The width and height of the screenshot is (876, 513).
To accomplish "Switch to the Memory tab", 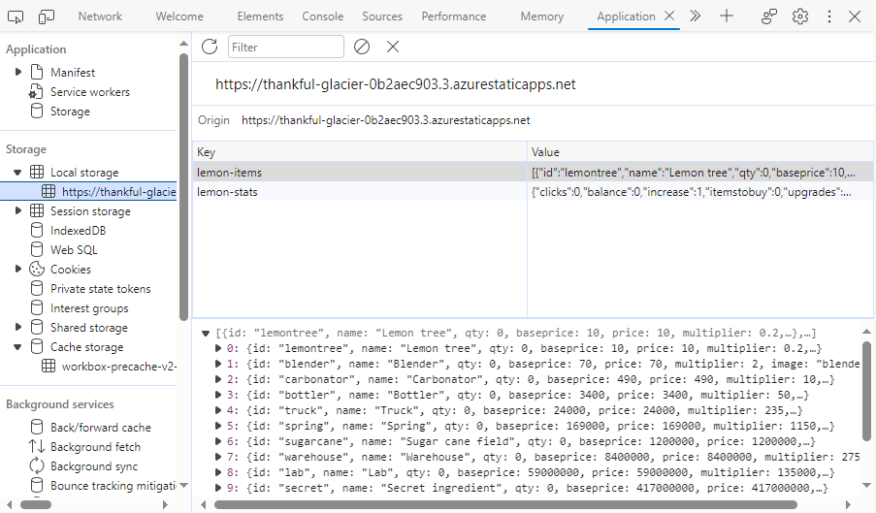I will 542,16.
